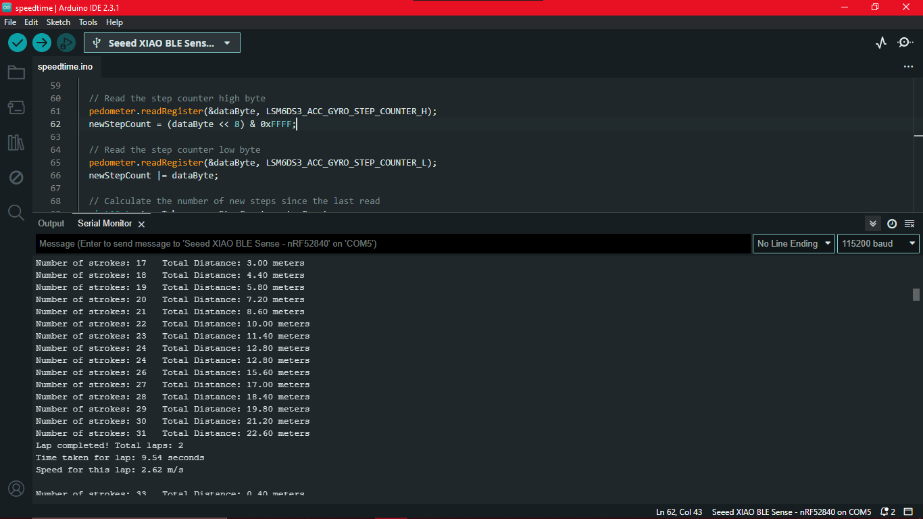Minimize the Arduino IDE window
This screenshot has width=923, height=519.
click(x=844, y=7)
